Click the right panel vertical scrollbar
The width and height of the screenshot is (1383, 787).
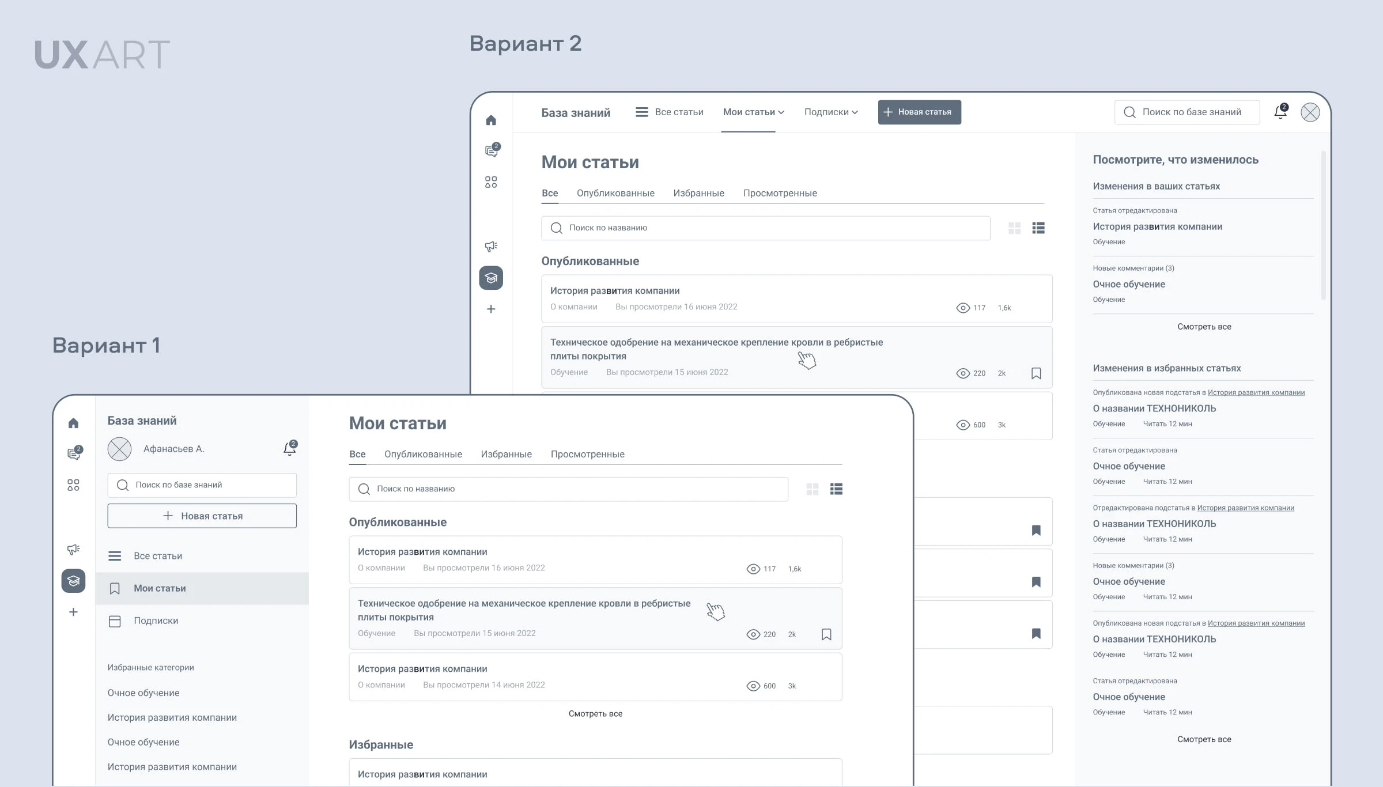1323,225
